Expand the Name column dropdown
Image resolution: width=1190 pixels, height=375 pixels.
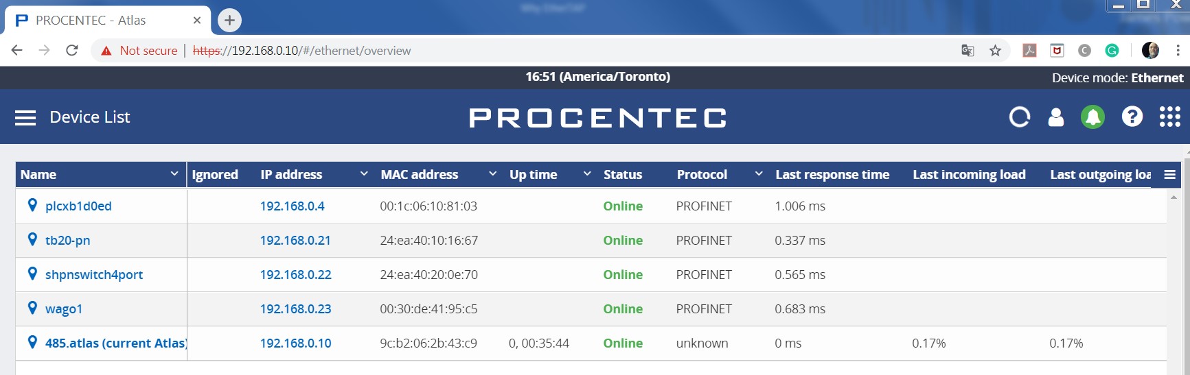point(174,174)
